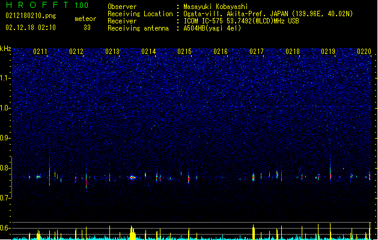The height and width of the screenshot is (240, 378).
Task: Click the 1.0 kHz axis label
Action: tap(5, 108)
